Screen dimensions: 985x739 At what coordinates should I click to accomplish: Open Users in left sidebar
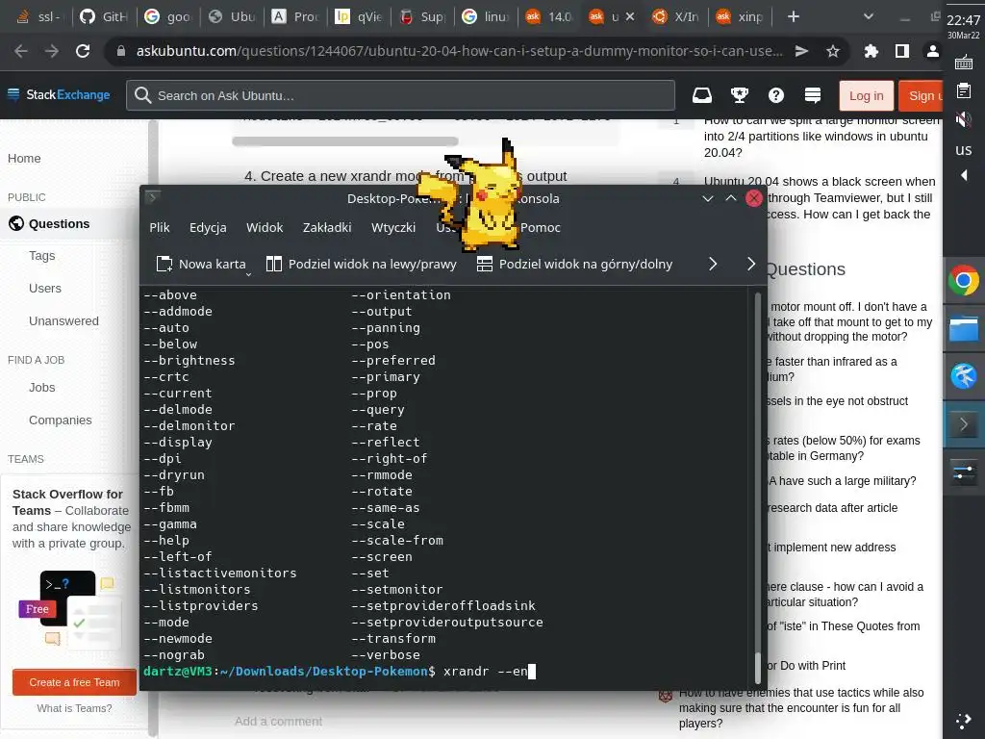point(45,289)
